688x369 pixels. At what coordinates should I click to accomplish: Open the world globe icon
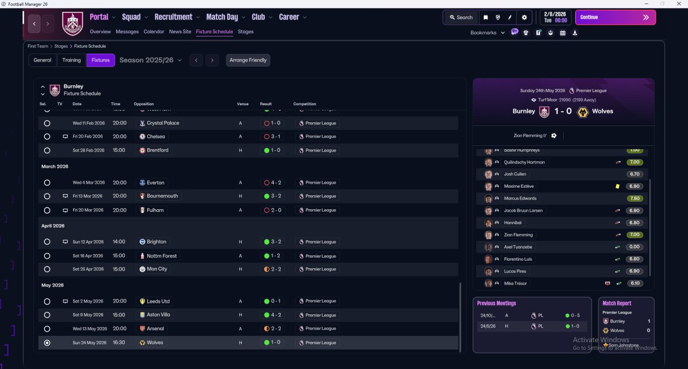point(498,17)
